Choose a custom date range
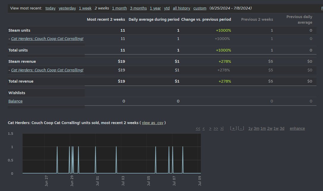Screen dimensions: 323x191 (200, 8)
